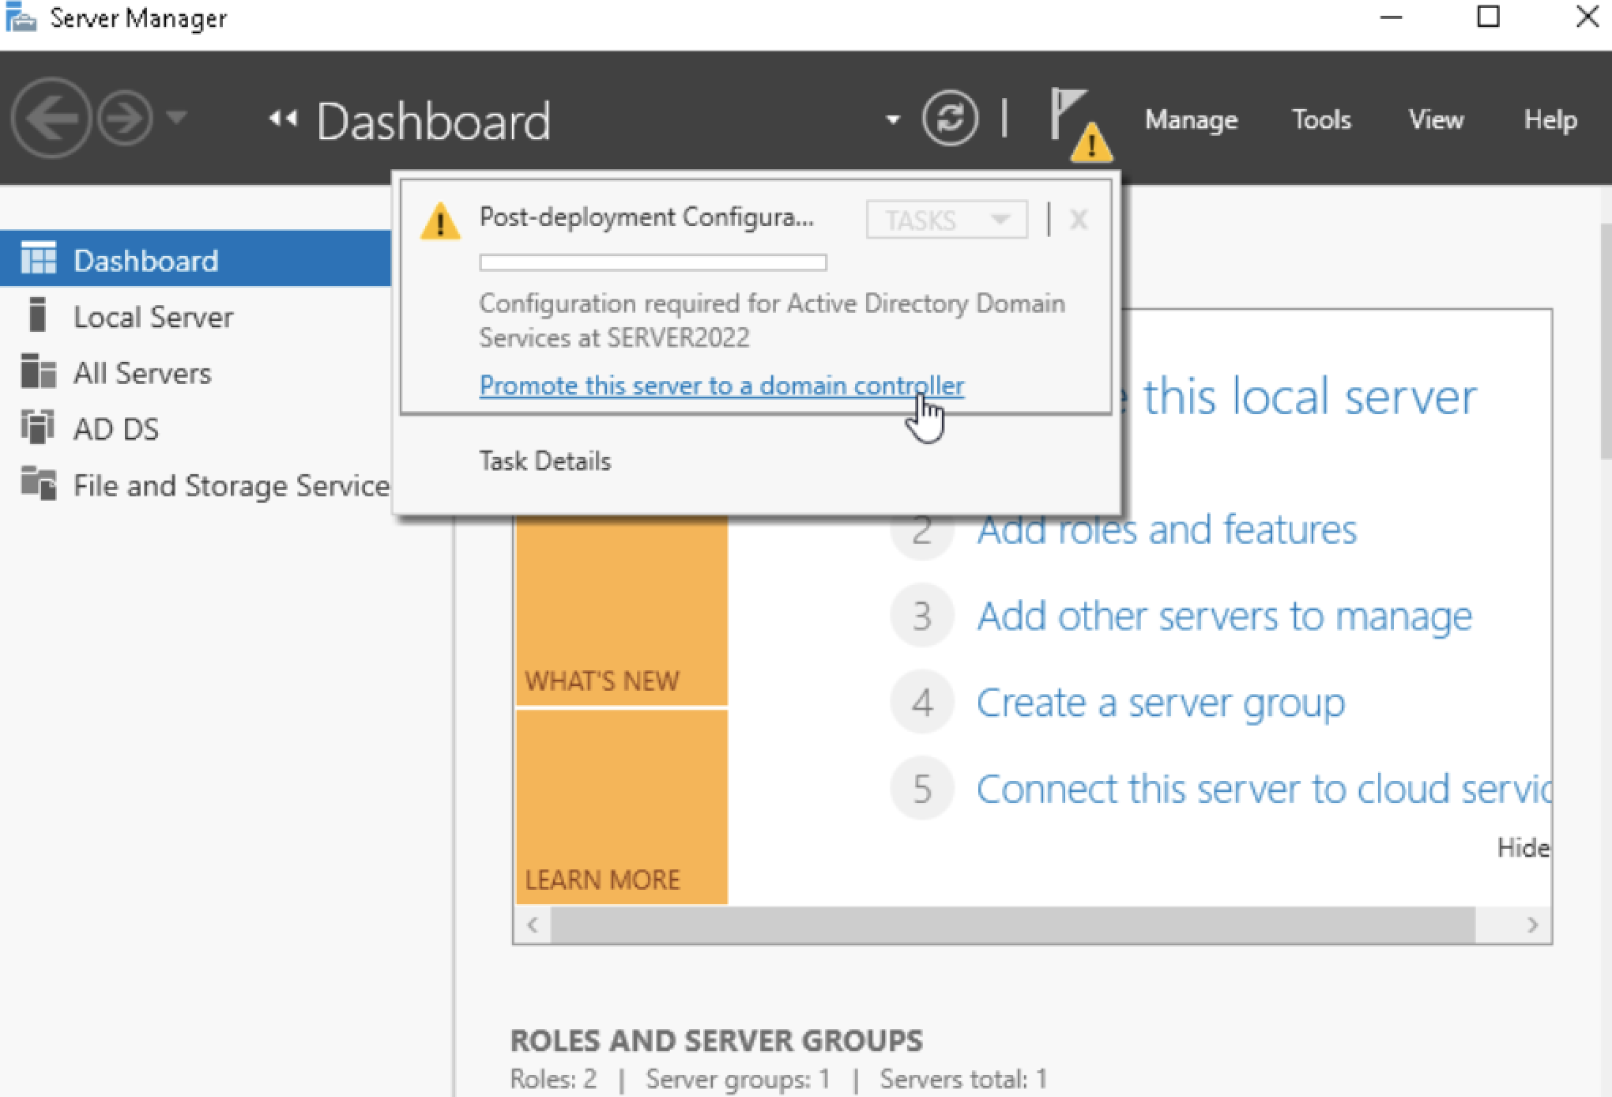Dismiss the notification with the X
Viewport: 1612px width, 1097px height.
[x=1079, y=219]
